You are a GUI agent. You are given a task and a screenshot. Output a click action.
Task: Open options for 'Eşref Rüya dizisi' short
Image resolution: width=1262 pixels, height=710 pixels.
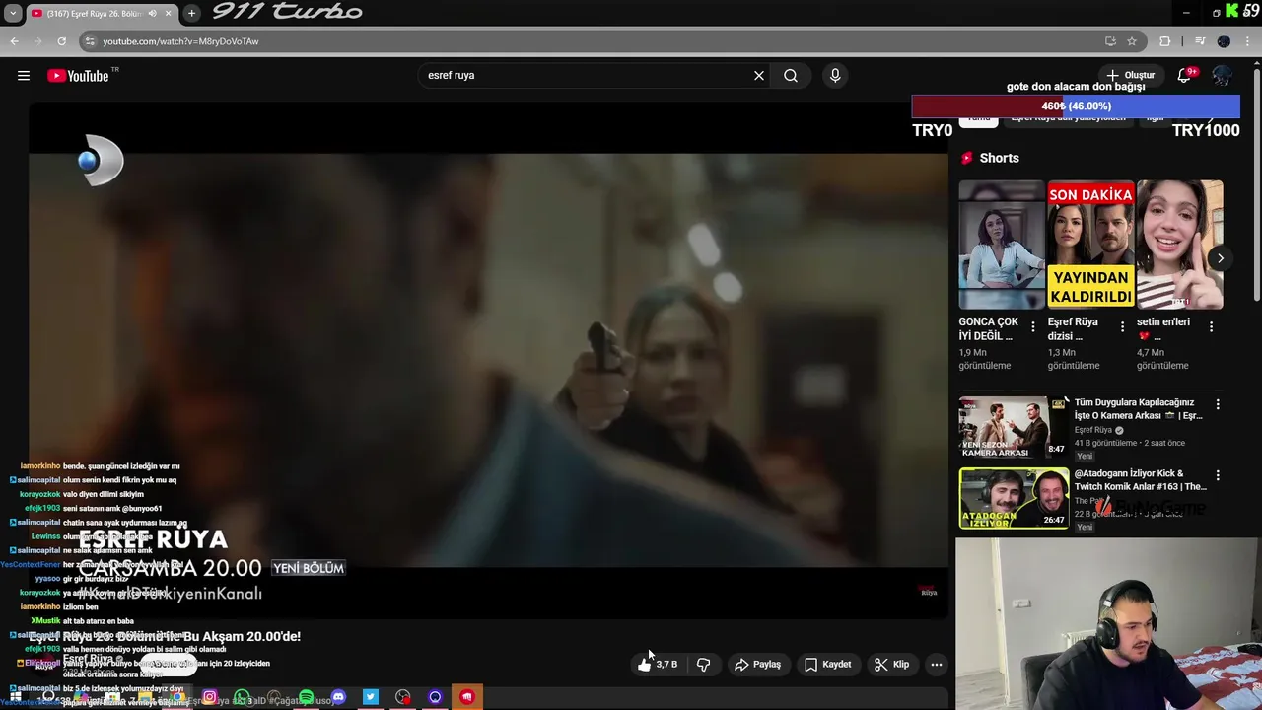(1122, 326)
